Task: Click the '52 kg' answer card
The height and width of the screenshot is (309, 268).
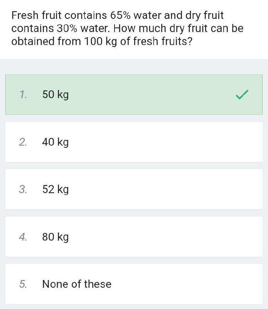Action: [134, 189]
